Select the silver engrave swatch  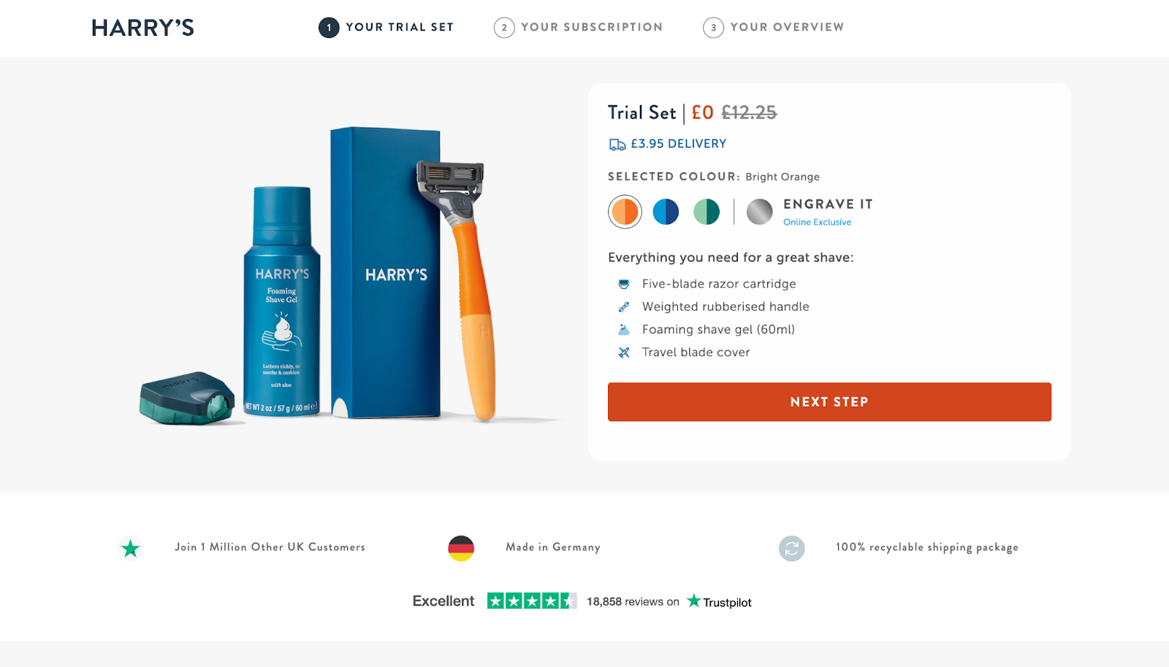tap(760, 212)
